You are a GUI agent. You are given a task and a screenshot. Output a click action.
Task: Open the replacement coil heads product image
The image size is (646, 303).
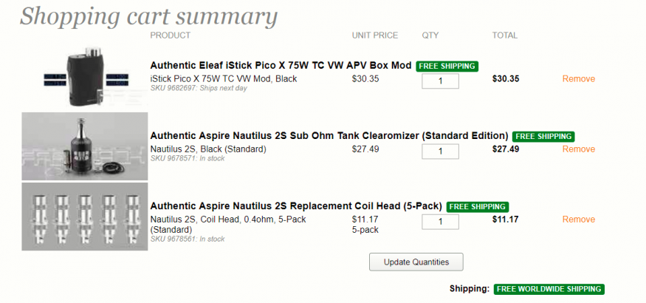(84, 217)
